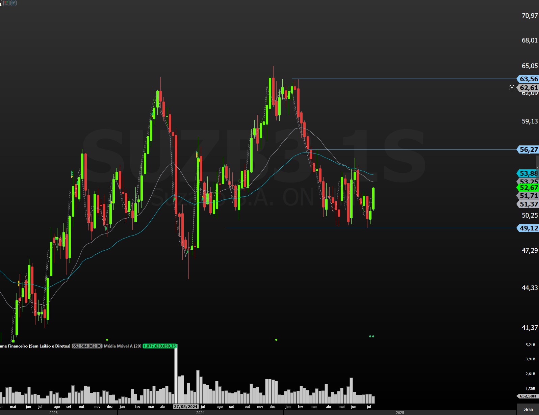
Task: Click the 70,97 price axis label
Action: coord(530,16)
